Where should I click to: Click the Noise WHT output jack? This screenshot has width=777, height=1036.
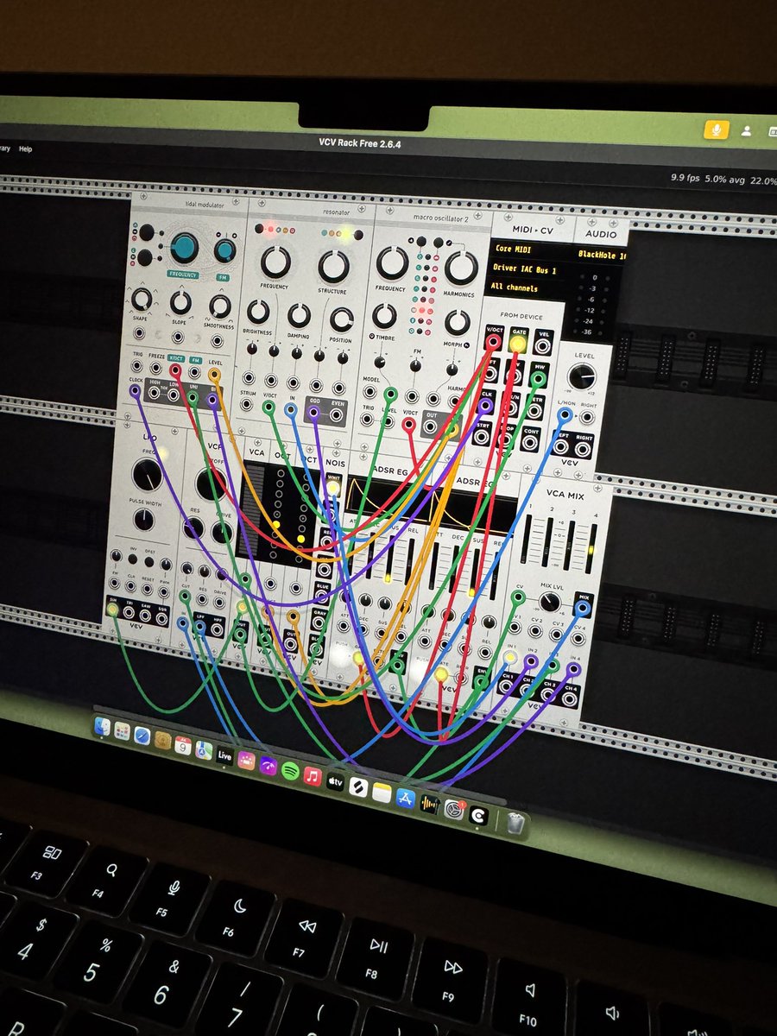[x=332, y=489]
